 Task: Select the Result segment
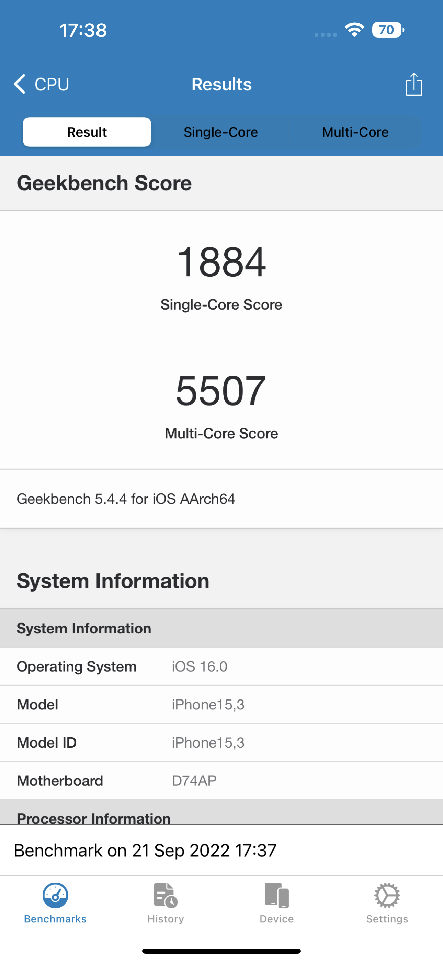(x=87, y=132)
